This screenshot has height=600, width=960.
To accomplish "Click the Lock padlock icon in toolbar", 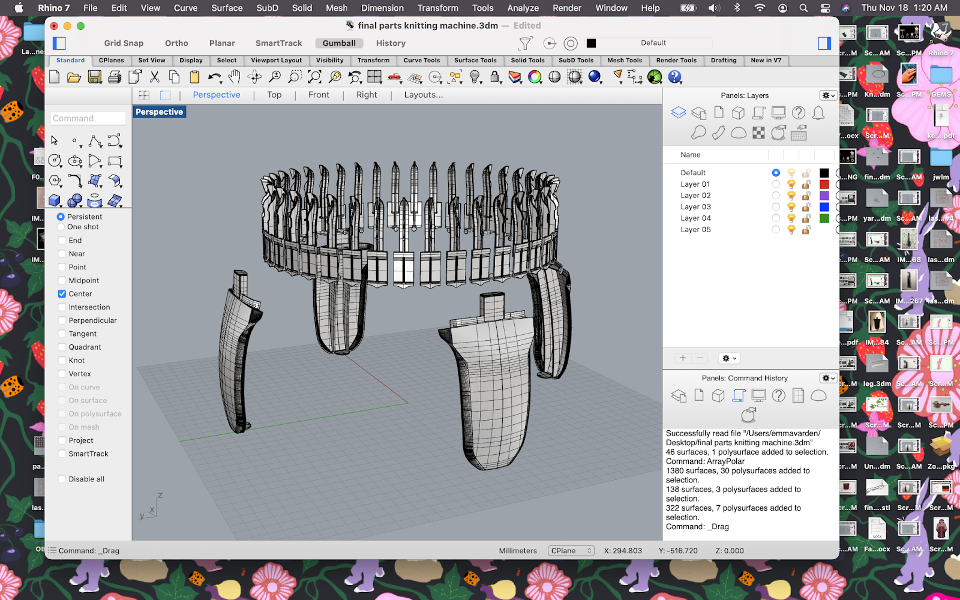I will [x=495, y=77].
